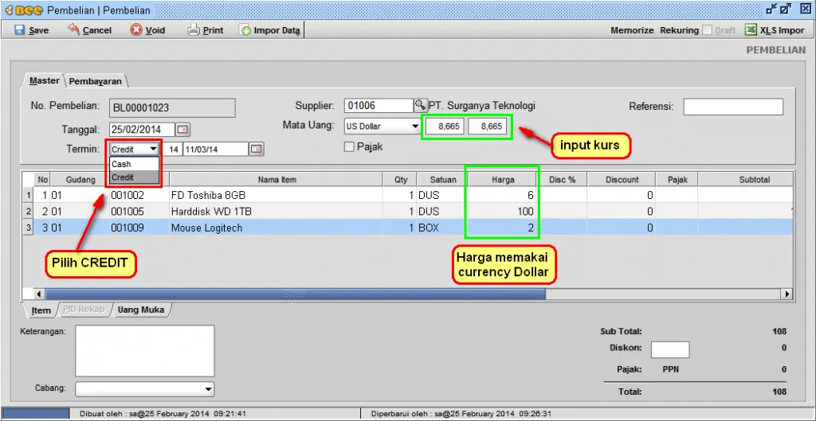Image resolution: width=816 pixels, height=421 pixels.
Task: Select Cash from Termin dropdown list
Action: click(122, 164)
